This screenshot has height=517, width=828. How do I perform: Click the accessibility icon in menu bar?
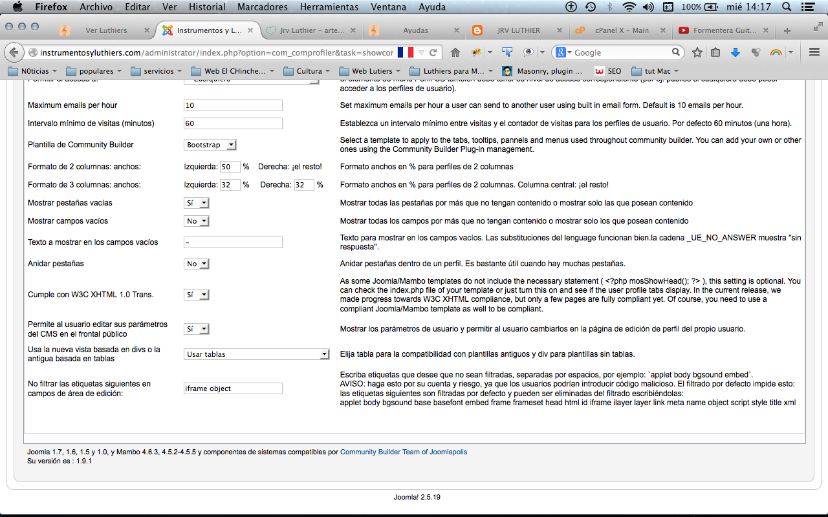tap(571, 7)
